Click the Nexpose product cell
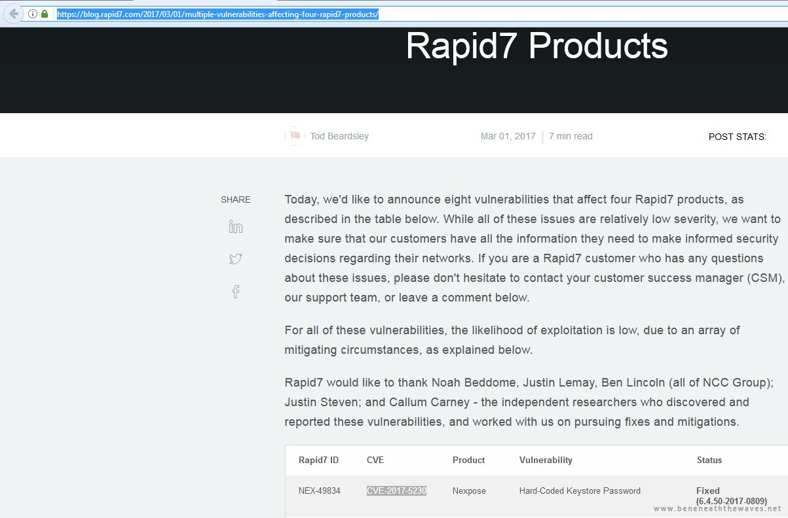The image size is (788, 518). click(469, 491)
